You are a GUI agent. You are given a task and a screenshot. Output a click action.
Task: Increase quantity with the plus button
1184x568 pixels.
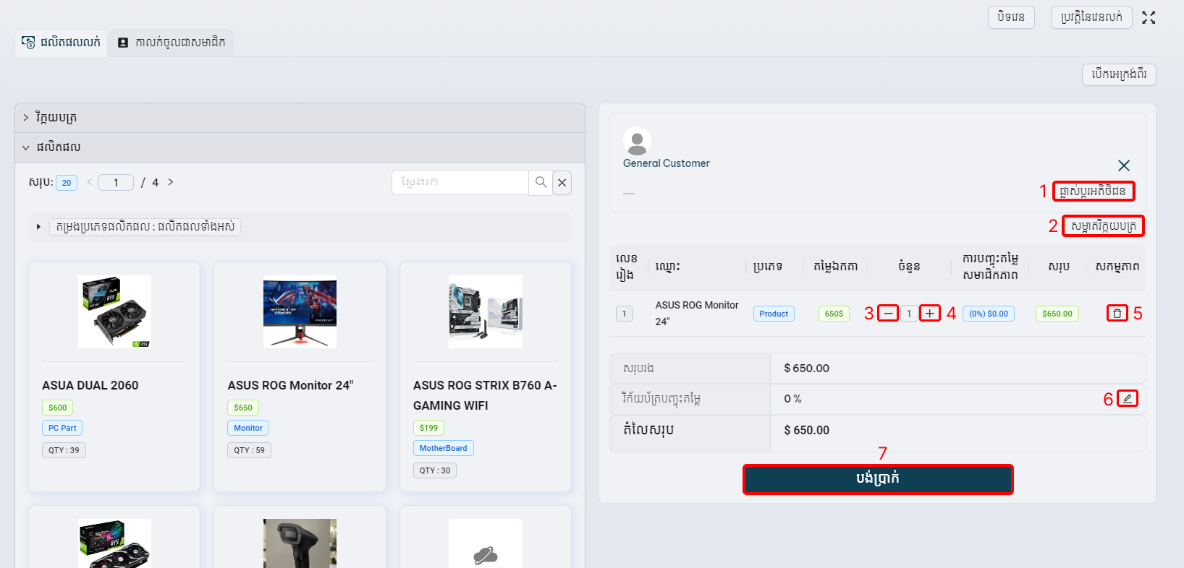click(929, 314)
